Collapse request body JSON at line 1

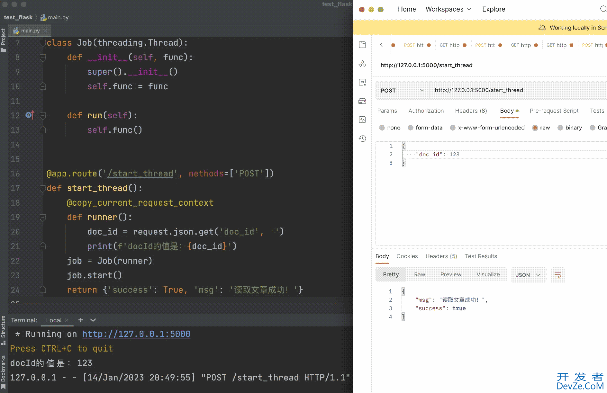[x=404, y=146]
